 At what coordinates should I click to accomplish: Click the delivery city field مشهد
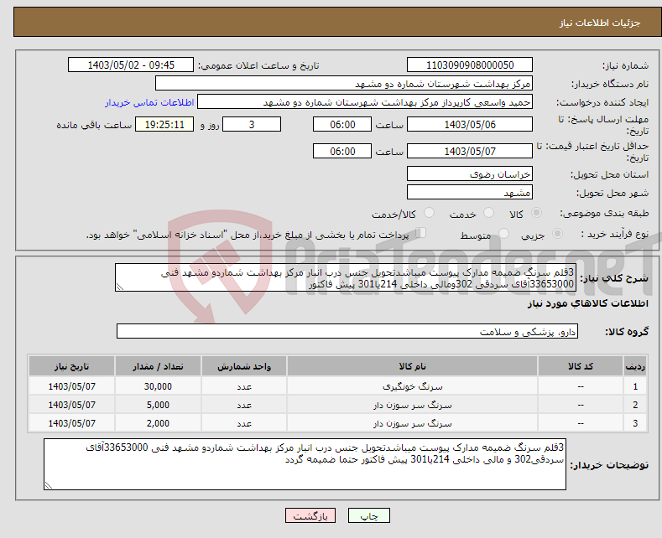click(x=470, y=192)
